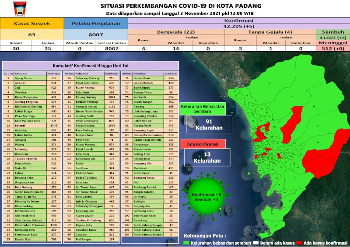Viewport: 350px width, 247px height.
Task: Click Kubu Dalam P Karakah value 1305
Action: coord(54,225)
